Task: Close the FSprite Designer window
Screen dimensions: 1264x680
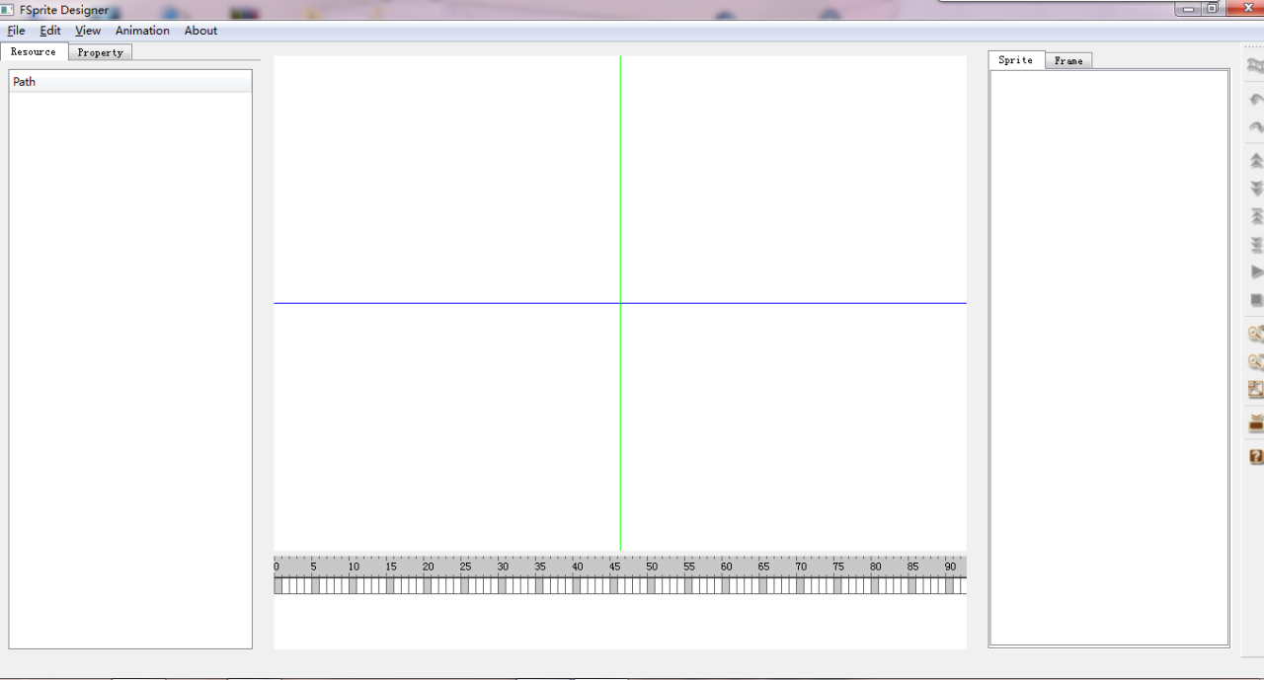Action: click(x=1244, y=9)
